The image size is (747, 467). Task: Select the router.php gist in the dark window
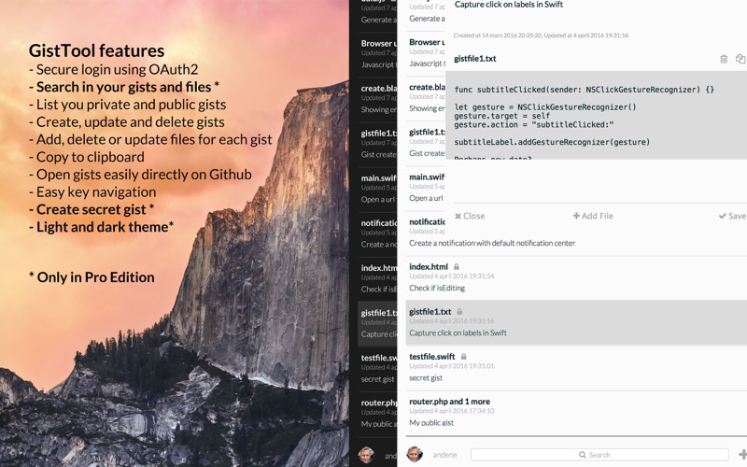click(377, 413)
